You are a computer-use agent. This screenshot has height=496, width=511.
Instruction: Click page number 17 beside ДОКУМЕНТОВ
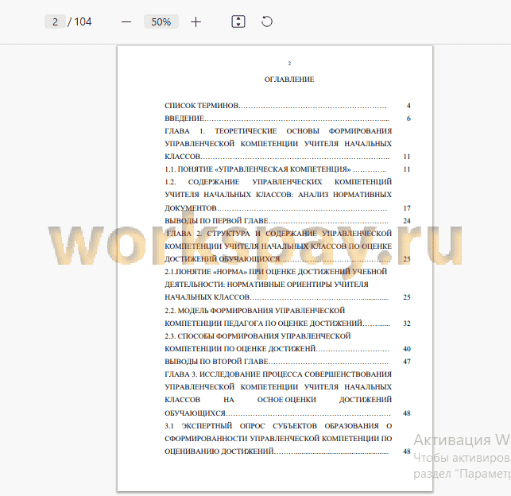(407, 208)
